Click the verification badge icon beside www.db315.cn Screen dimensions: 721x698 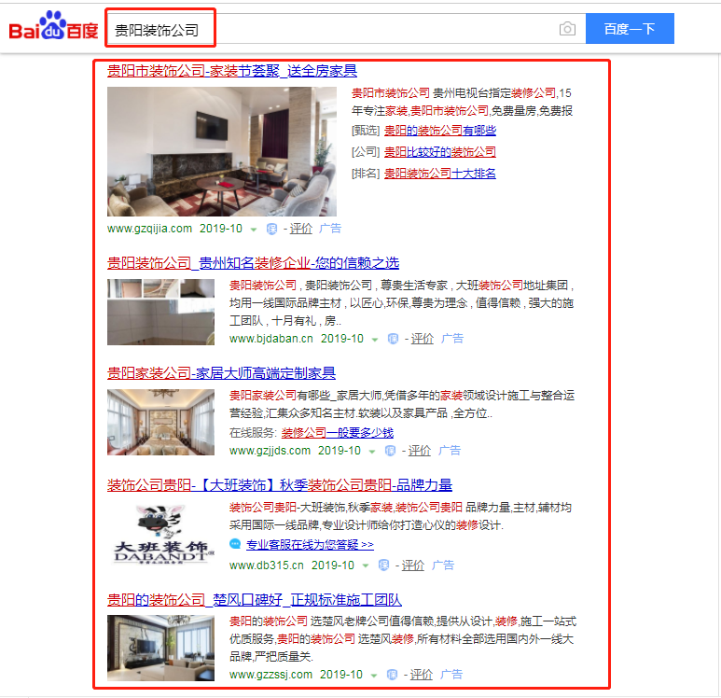pos(384,565)
